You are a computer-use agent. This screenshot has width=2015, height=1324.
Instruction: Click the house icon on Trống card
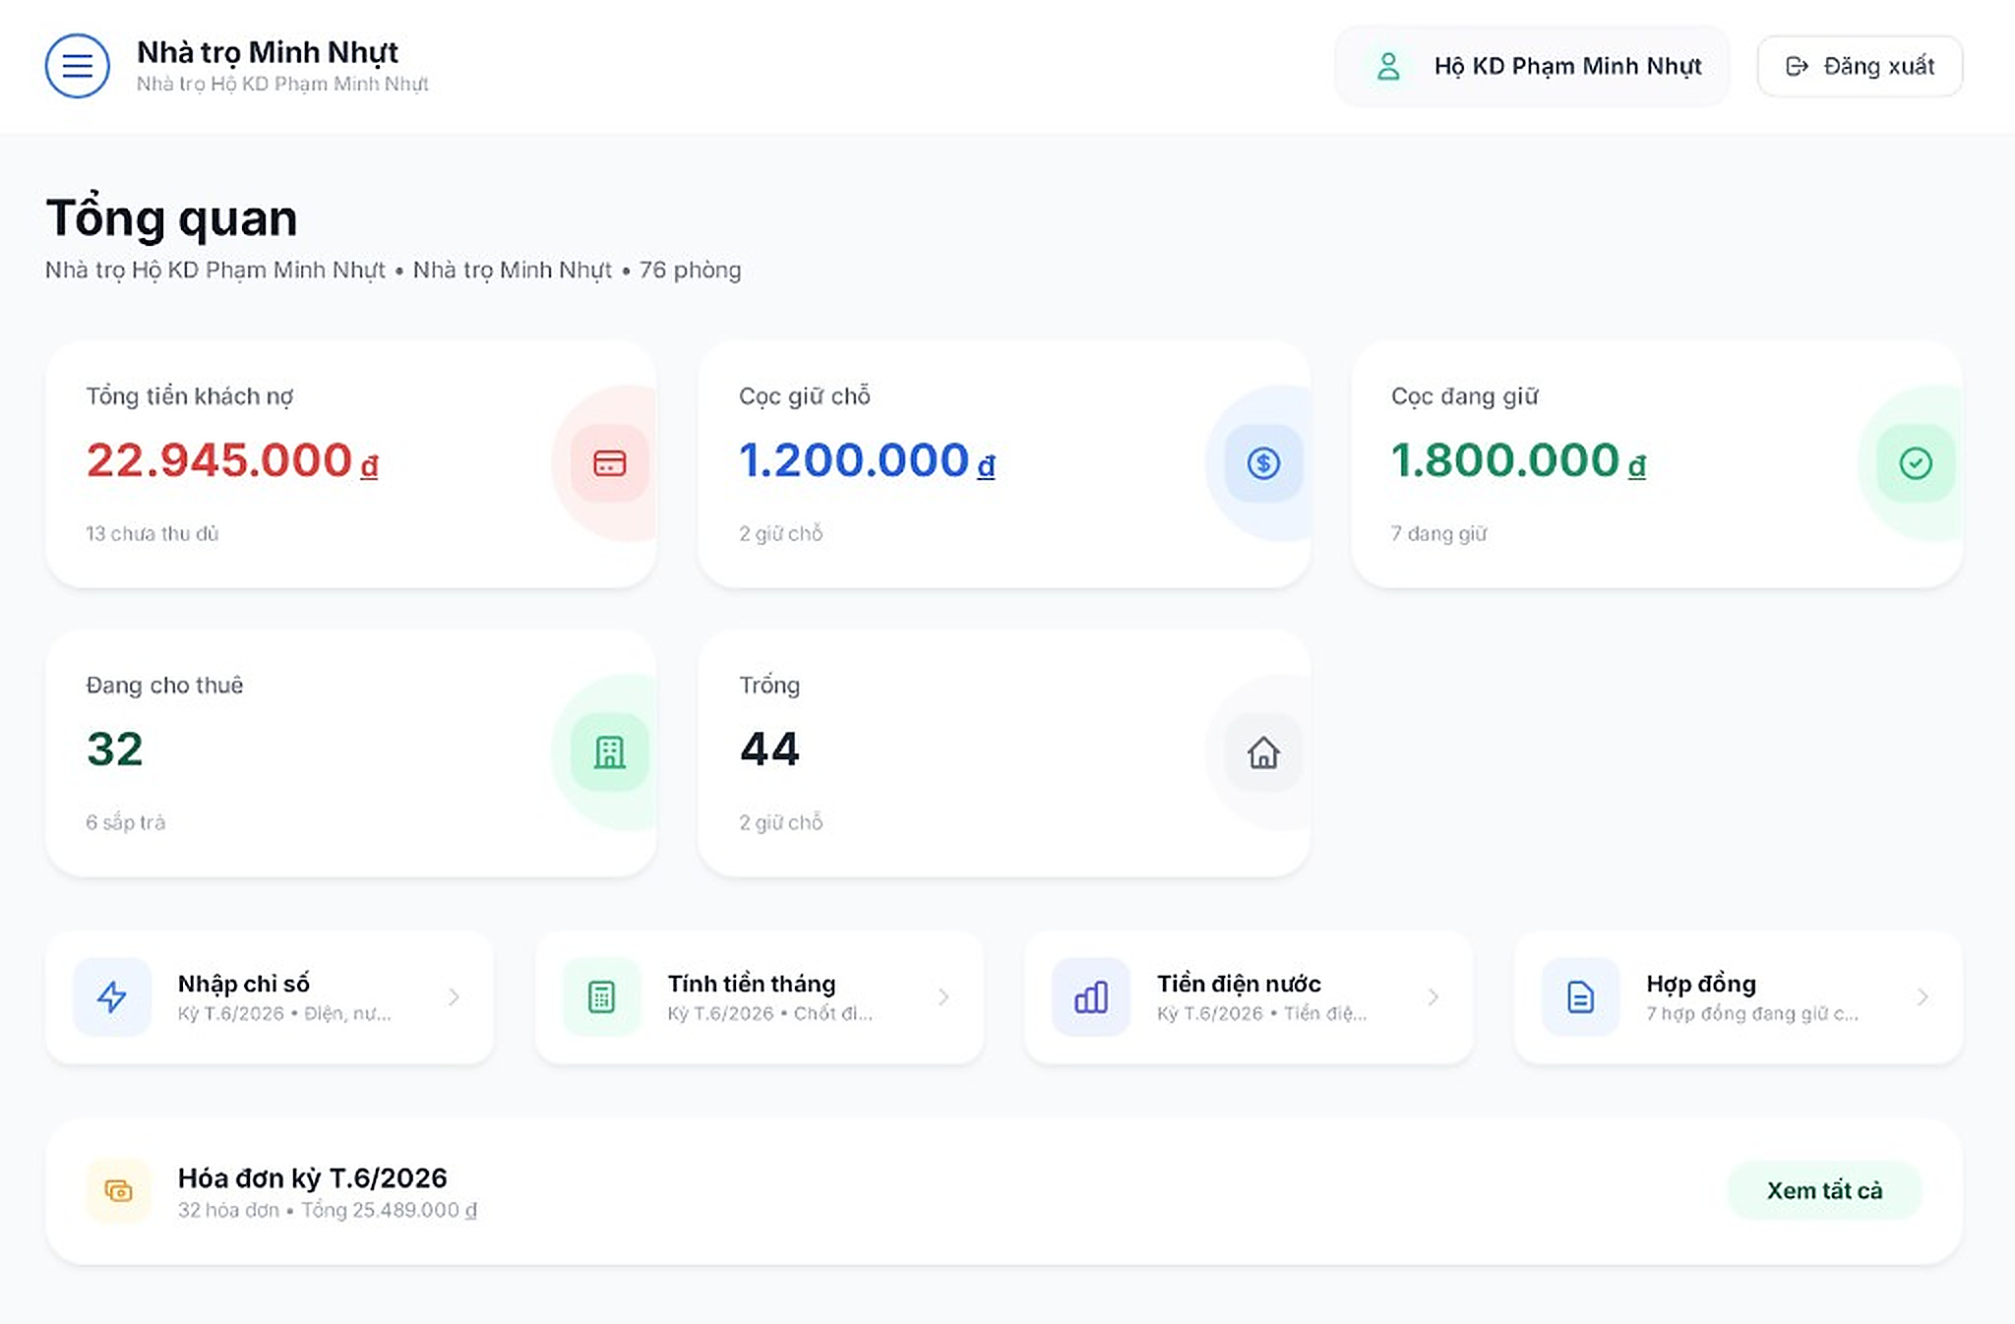(x=1263, y=752)
